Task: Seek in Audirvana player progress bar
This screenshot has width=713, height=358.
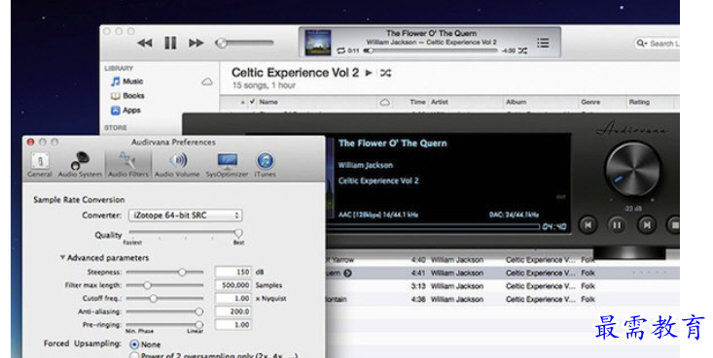Action: coord(434,226)
